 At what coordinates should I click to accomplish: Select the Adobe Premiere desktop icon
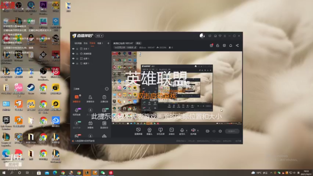pos(43,7)
